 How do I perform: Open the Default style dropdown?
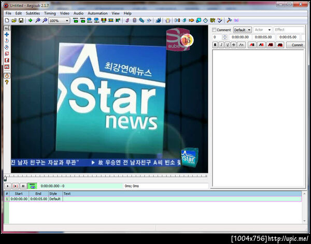243,30
